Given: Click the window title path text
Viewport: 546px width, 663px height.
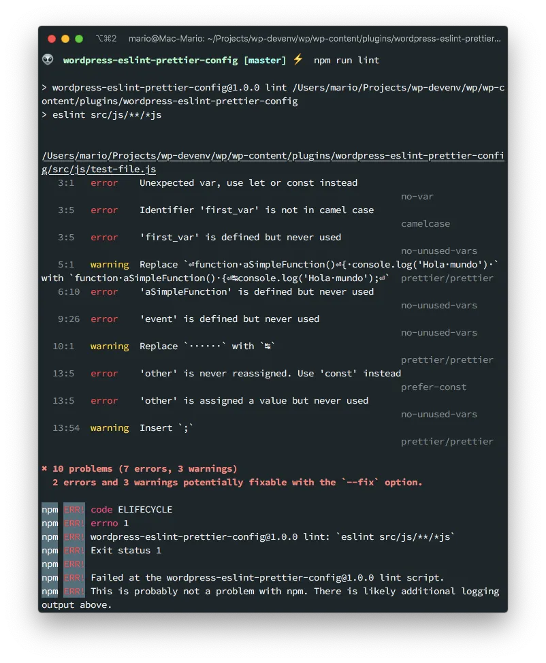Looking at the screenshot, I should pyautogui.click(x=315, y=39).
